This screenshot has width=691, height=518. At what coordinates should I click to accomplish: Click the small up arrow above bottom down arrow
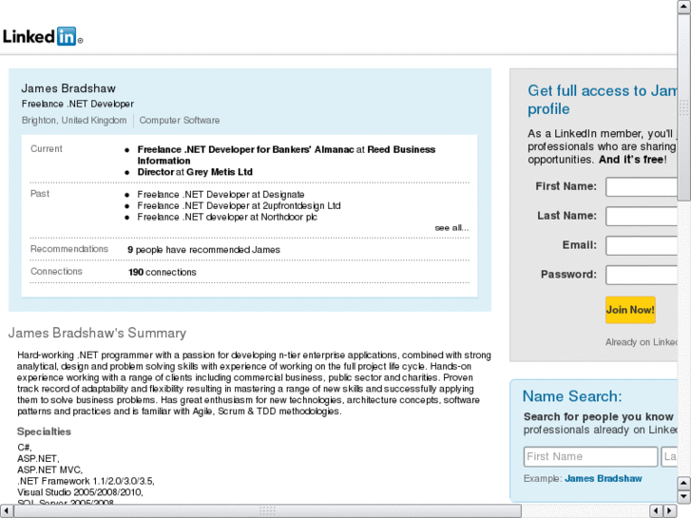(x=683, y=484)
